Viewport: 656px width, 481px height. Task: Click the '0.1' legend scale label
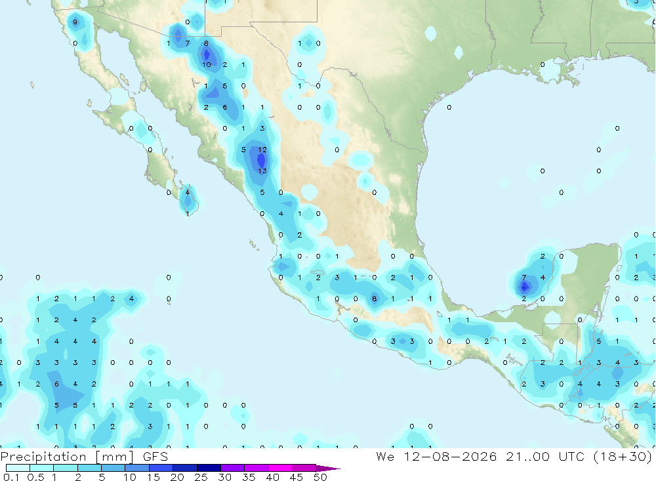tap(11, 477)
